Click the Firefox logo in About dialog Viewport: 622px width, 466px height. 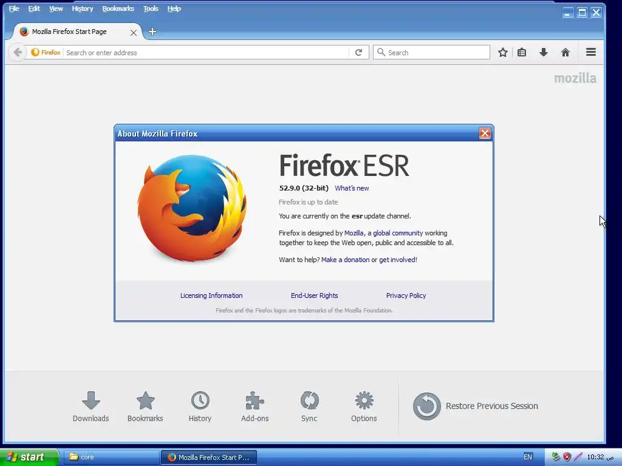coord(192,208)
